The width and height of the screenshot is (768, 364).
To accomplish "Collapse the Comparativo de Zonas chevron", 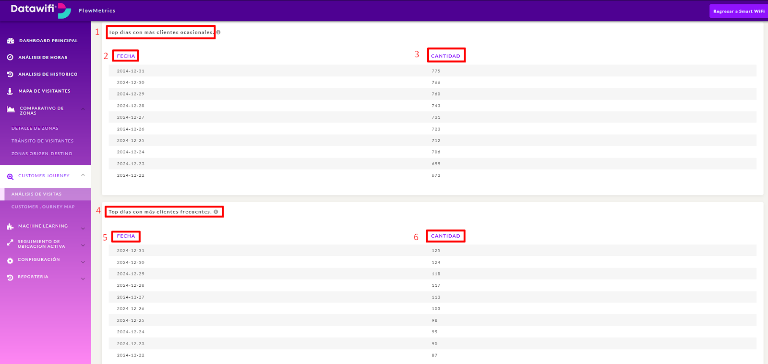I will tap(83, 109).
